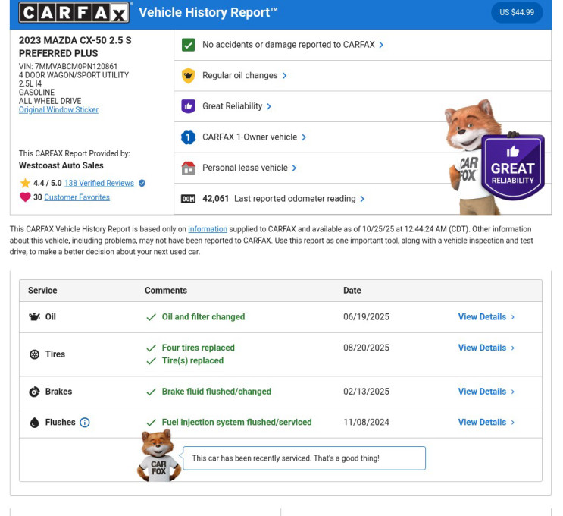Click the purple Great Reliability thumbs-up icon

pyautogui.click(x=189, y=106)
